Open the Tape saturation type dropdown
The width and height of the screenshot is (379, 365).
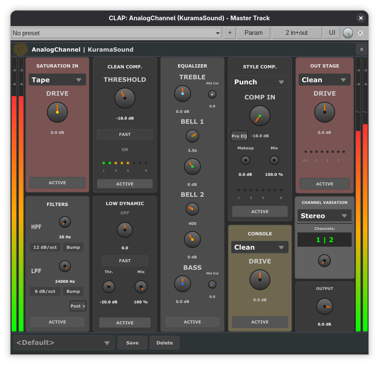click(57, 80)
